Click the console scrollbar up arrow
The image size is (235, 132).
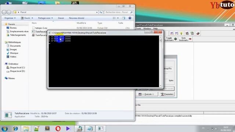point(160,37)
